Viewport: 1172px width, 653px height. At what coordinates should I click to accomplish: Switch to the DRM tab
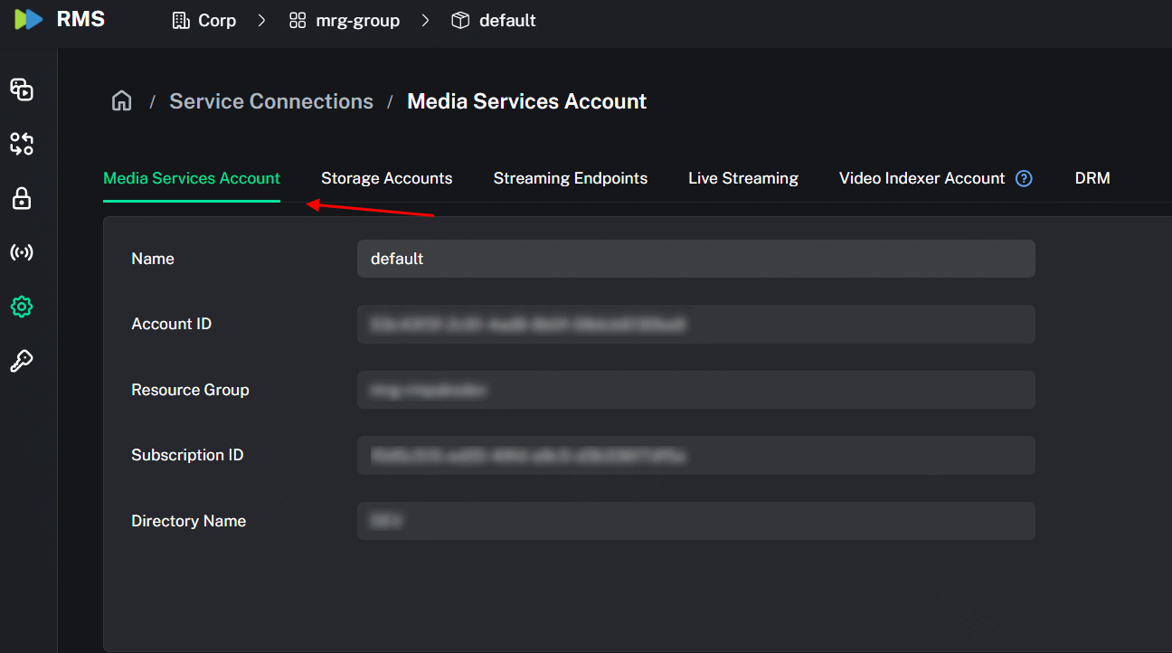click(x=1092, y=178)
